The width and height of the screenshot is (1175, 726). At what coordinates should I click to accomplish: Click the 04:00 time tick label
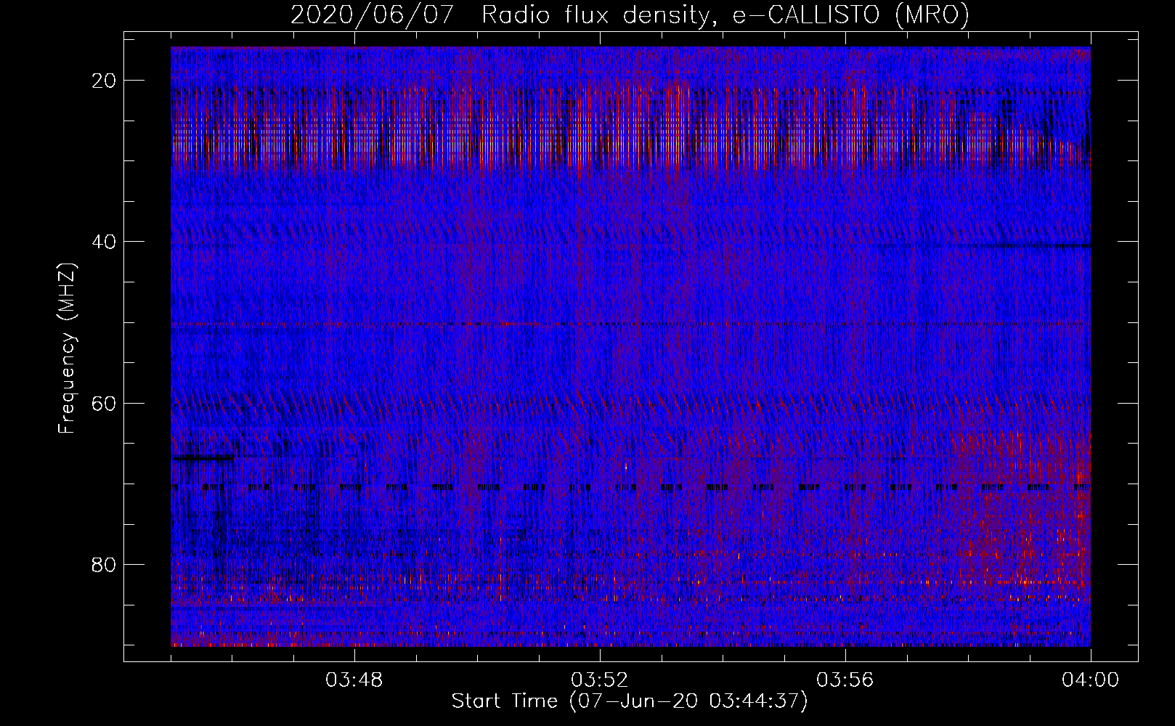tap(1091, 680)
